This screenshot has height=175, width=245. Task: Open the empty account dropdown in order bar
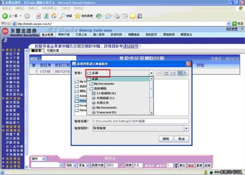point(61,165)
